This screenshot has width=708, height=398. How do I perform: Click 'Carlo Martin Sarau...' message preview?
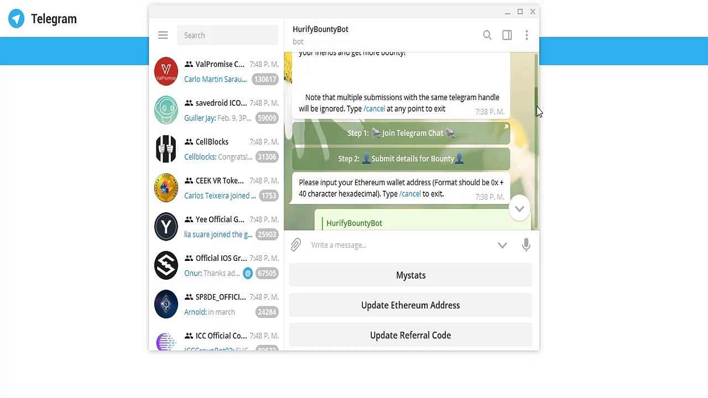point(215,79)
